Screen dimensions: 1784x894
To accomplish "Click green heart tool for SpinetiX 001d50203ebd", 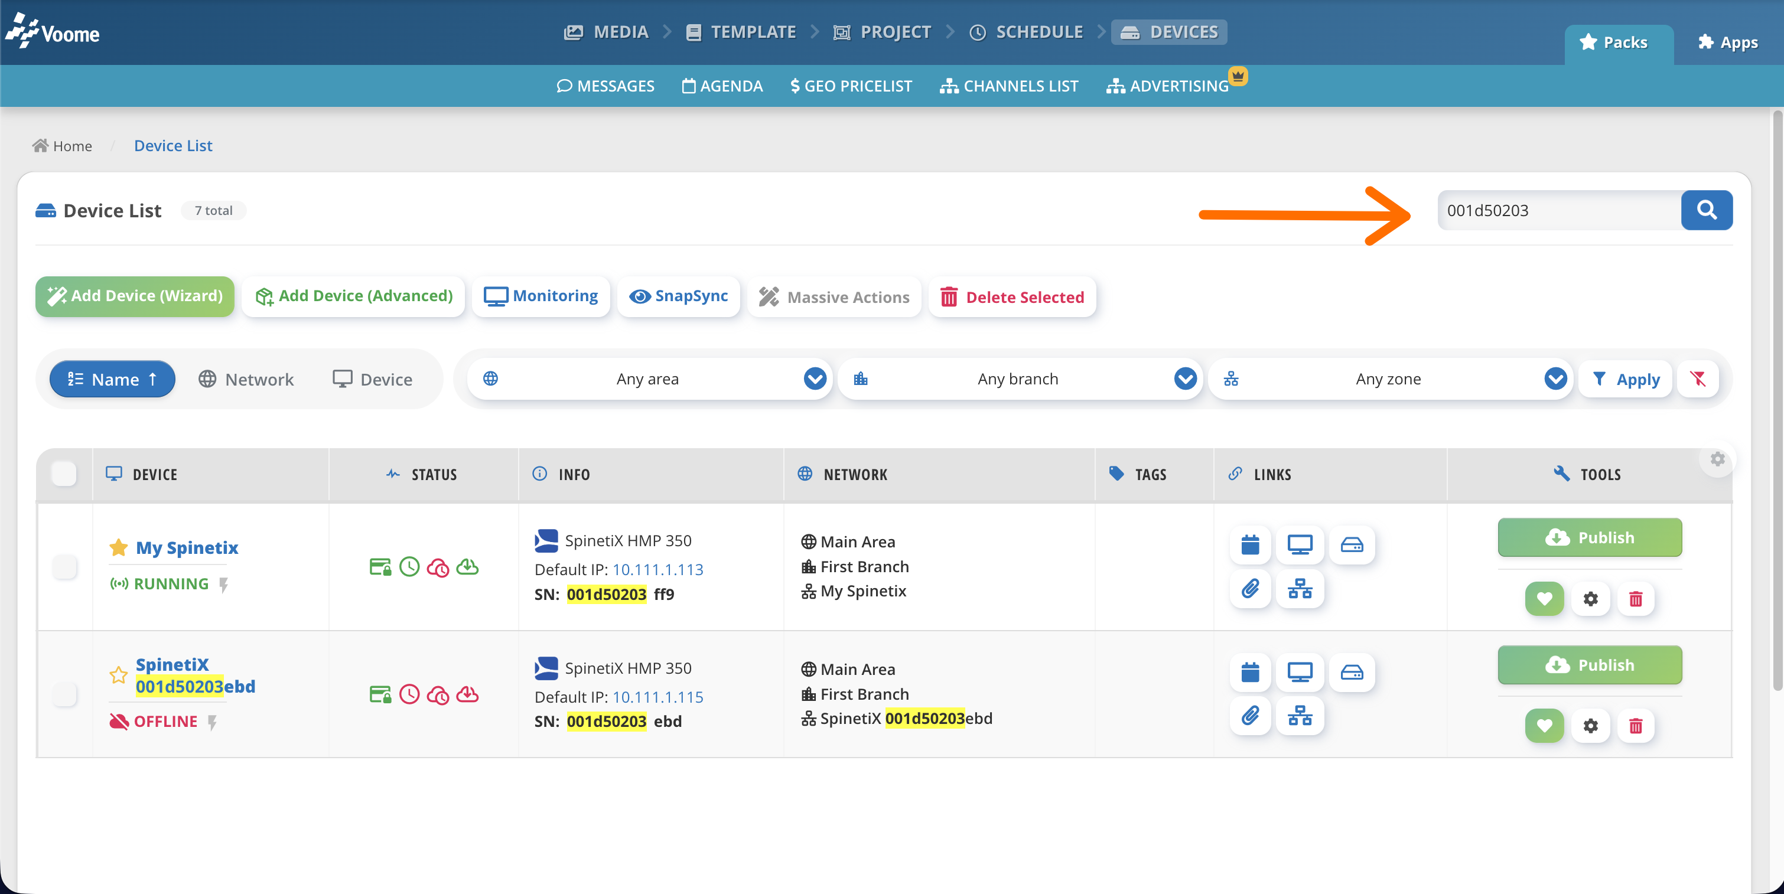I will point(1544,726).
